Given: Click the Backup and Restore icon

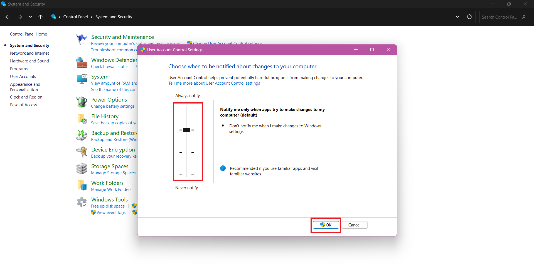Looking at the screenshot, I should click(x=82, y=135).
